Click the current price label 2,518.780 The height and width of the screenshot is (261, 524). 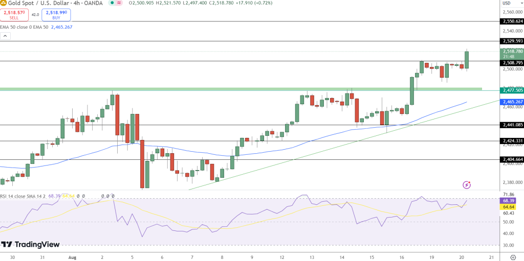coord(512,51)
